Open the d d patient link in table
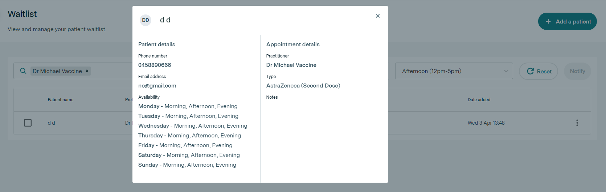Viewport: 606px width, 192px height. (52, 123)
